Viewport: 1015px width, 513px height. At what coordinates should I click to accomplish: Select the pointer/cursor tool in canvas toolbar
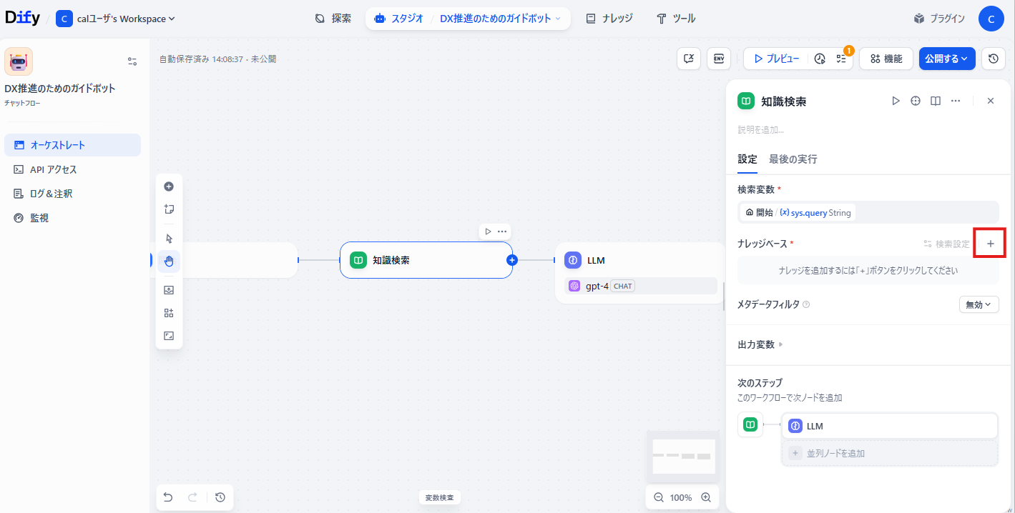tap(169, 238)
